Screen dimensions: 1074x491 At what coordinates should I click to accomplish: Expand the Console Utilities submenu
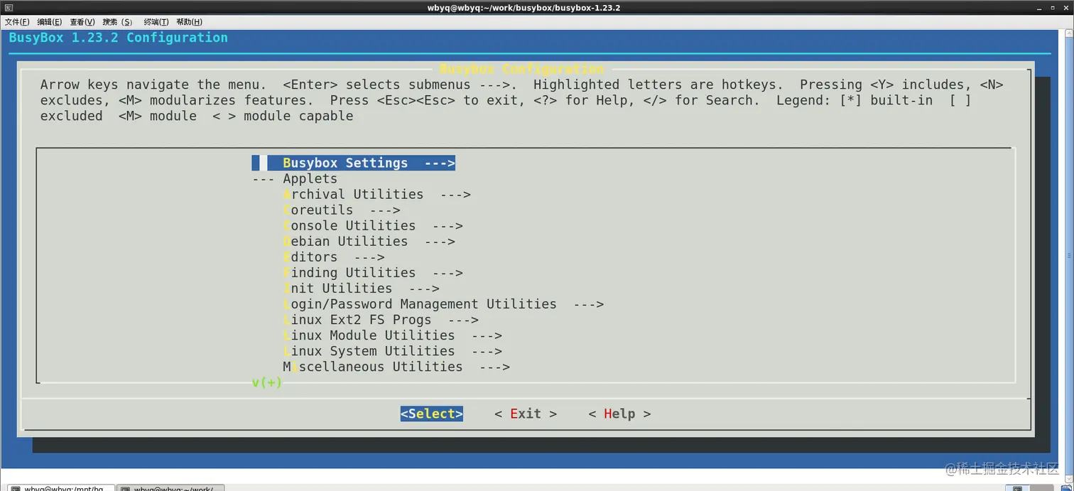pos(373,226)
